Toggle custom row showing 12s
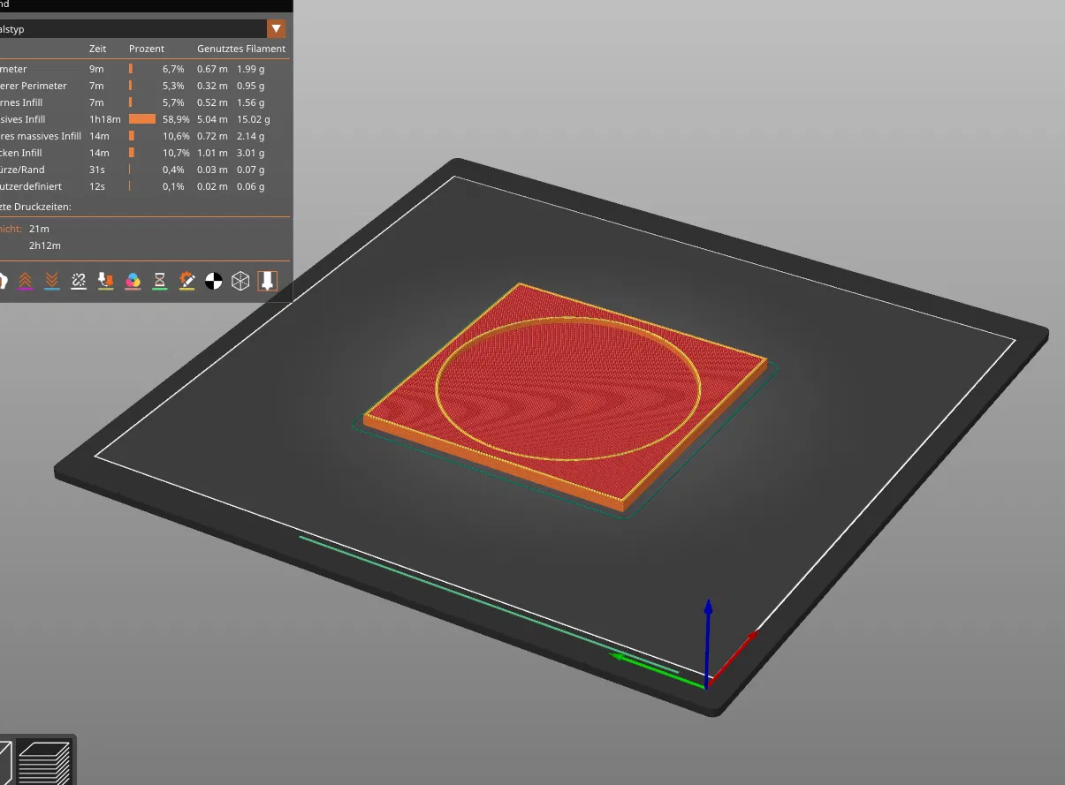This screenshot has height=785, width=1065. tap(143, 186)
